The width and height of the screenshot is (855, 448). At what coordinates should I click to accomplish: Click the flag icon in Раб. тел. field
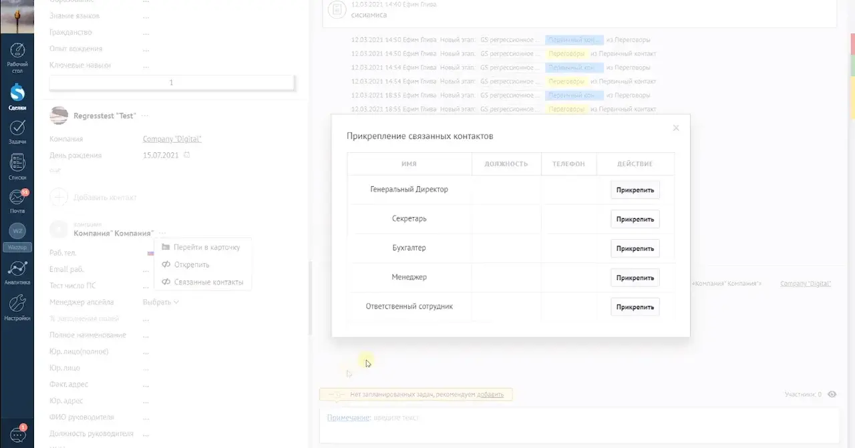point(150,253)
